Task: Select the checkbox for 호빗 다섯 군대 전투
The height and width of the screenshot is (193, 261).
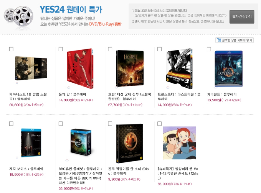Action: [x=110, y=49]
